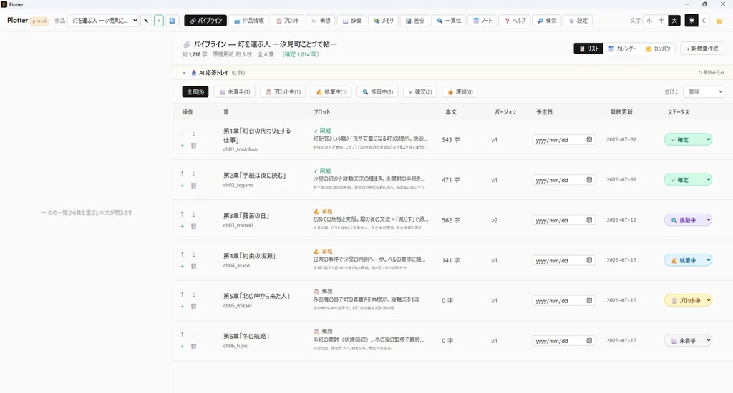Switch to dark mode with the moon toggle
This screenshot has width=733, height=393.
coord(704,21)
